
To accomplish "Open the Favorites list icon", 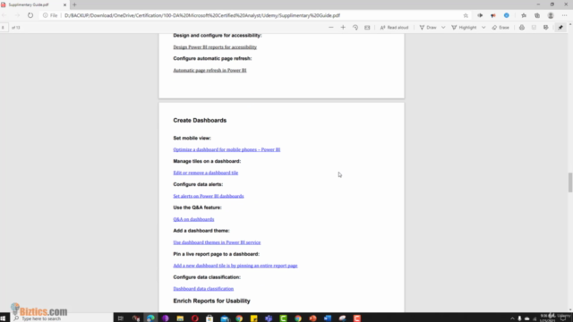I will coord(524,15).
